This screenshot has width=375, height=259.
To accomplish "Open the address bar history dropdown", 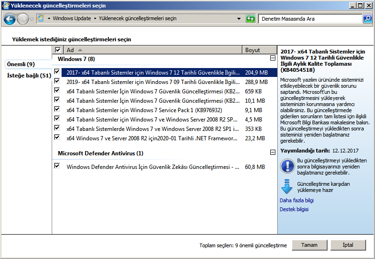I will [x=239, y=19].
